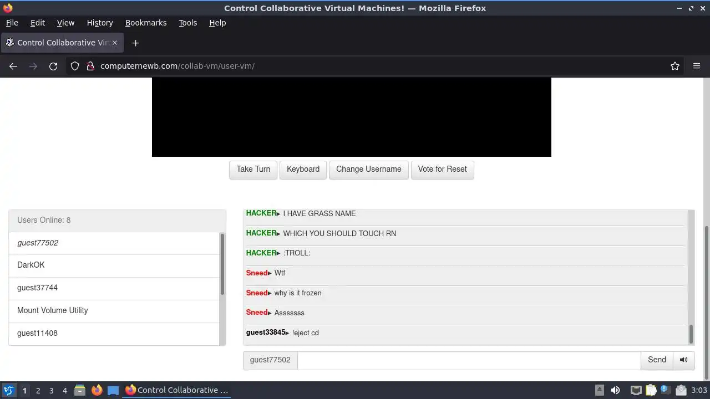
Task: Switch to workspace 3
Action: pyautogui.click(x=51, y=391)
